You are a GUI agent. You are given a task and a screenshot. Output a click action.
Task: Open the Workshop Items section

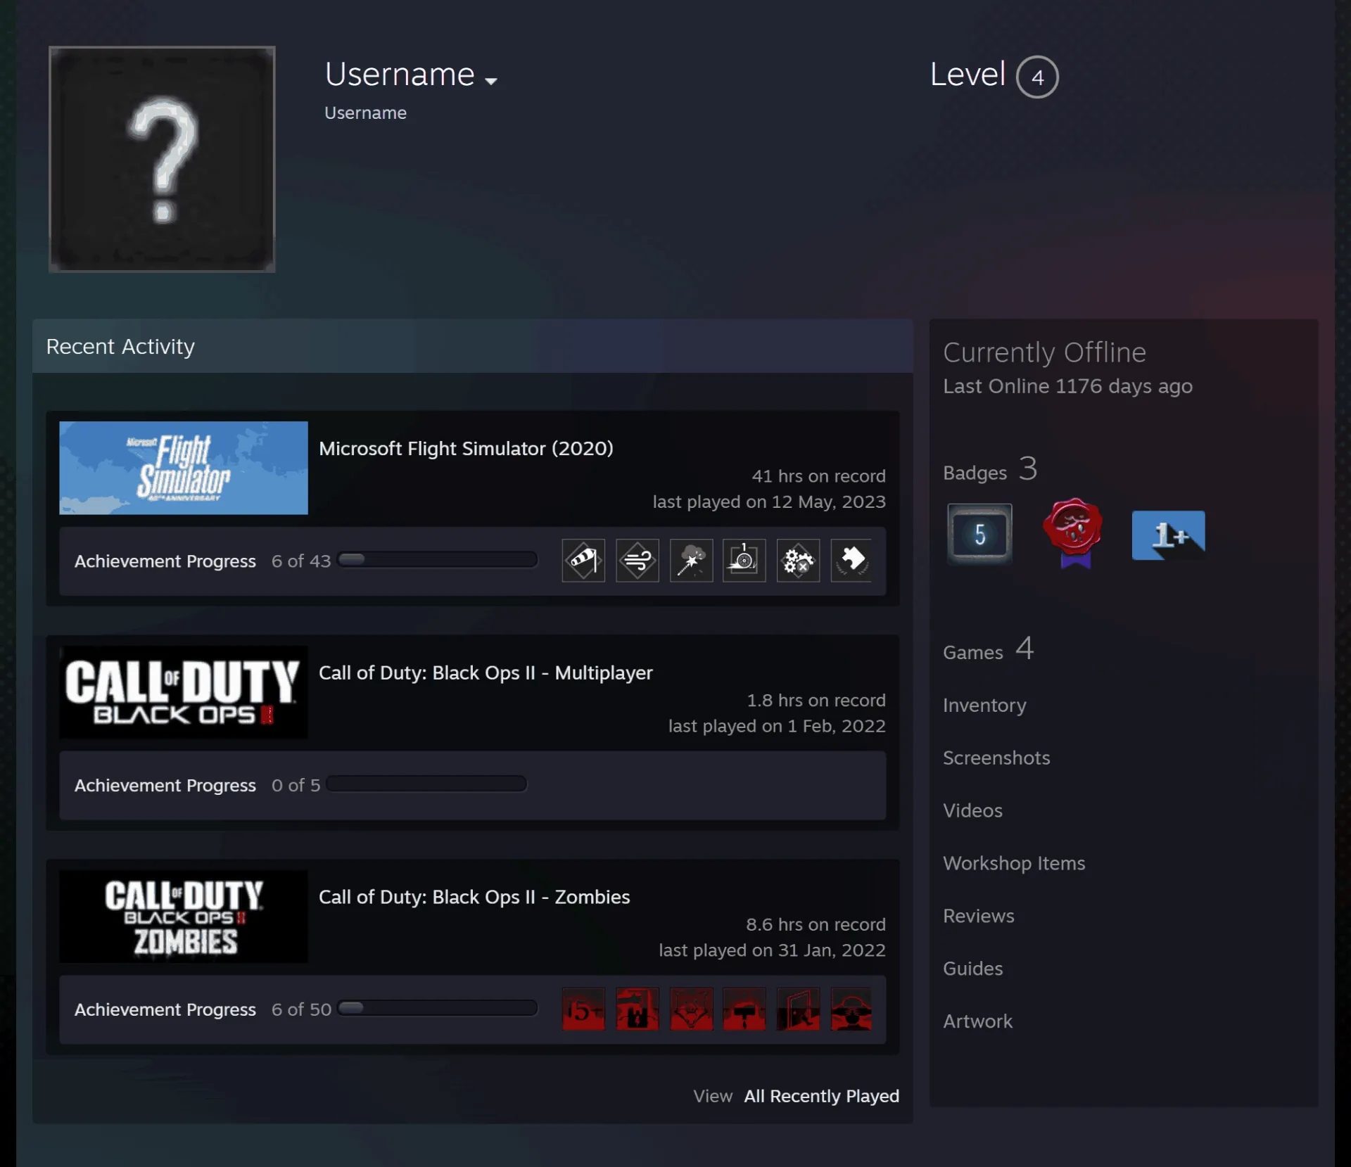click(1014, 863)
